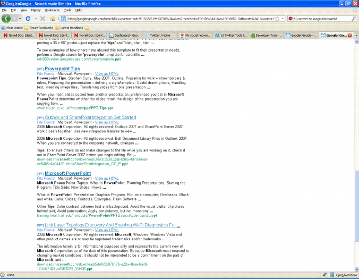Reload the current page
Screen dimensions: 359x279
[28, 19]
